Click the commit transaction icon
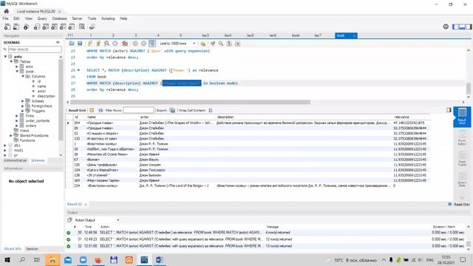Image resolution: width=473 pixels, height=266 pixels. click(x=135, y=44)
